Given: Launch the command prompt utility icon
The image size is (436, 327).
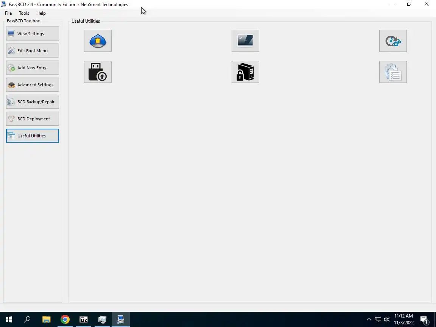Looking at the screenshot, I should tap(245, 41).
